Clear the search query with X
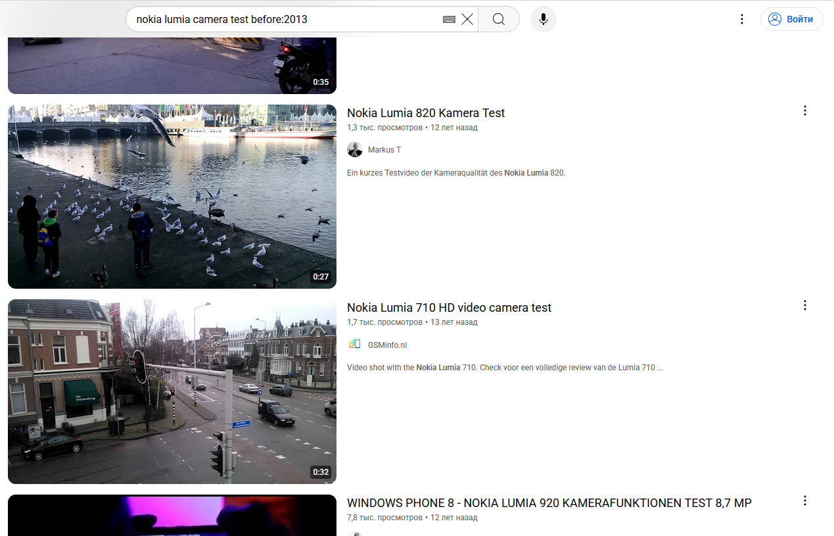This screenshot has width=834, height=536. 467,19
